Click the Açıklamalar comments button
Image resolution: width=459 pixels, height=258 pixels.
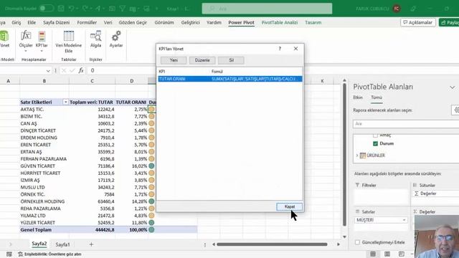click(x=417, y=22)
